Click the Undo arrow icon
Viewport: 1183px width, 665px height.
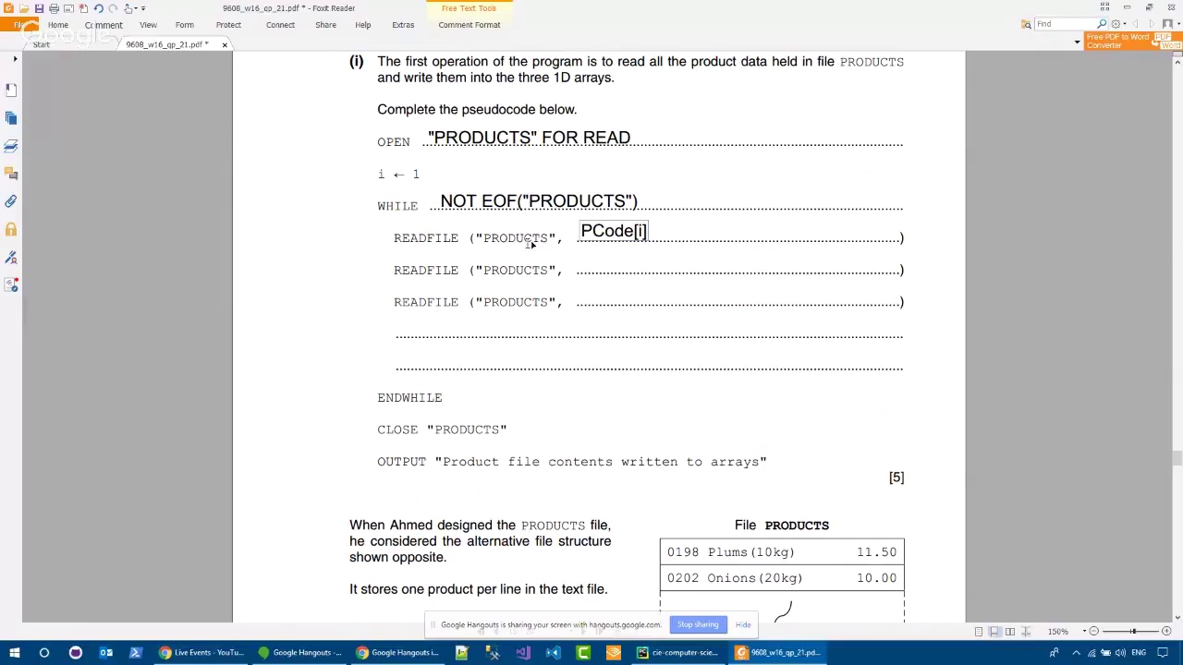coord(98,8)
